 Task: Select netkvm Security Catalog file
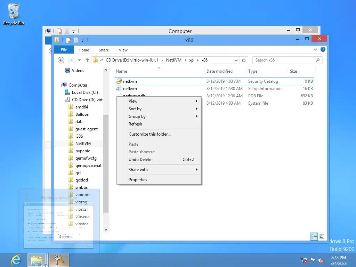214,81
